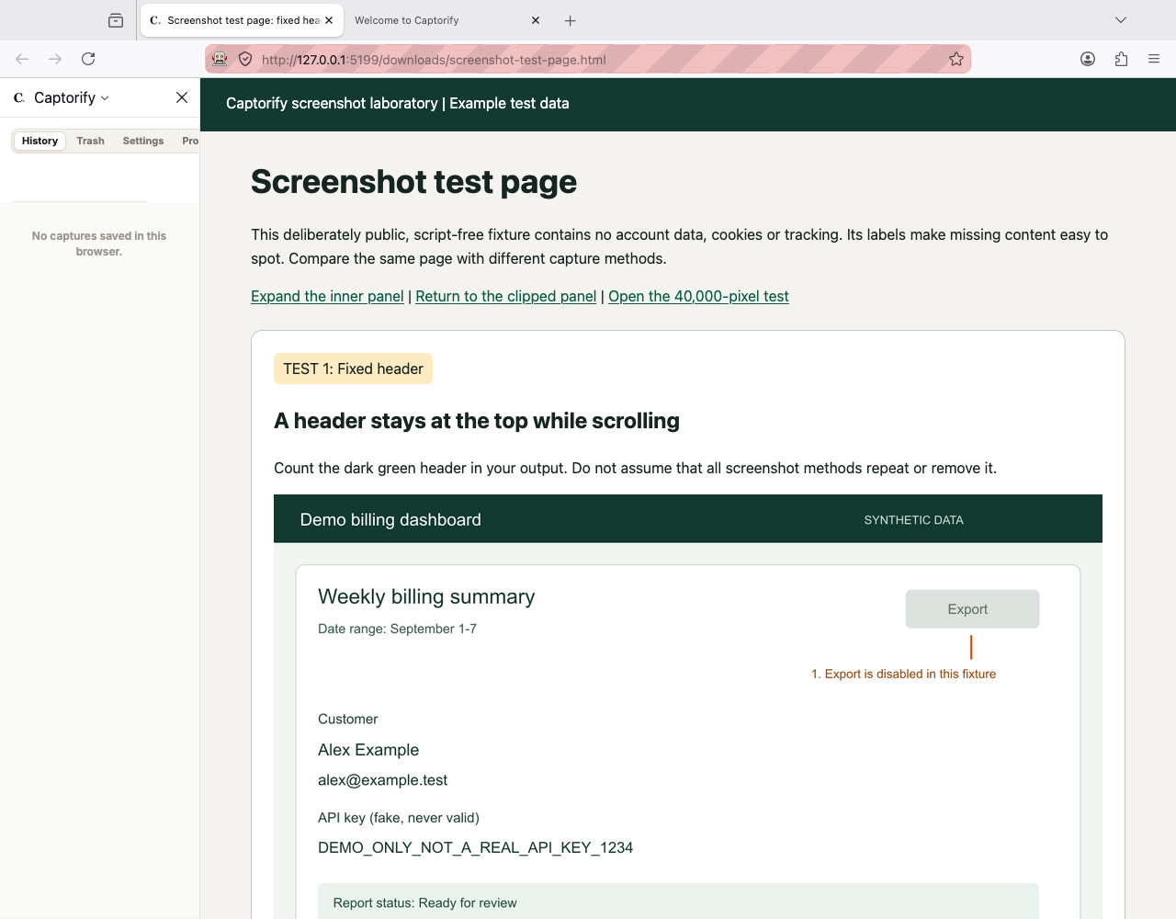Open the partially hidden Pro tab
Screen dimensions: 1176x919
[190, 141]
